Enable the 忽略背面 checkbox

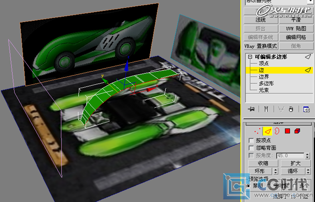[251, 148]
